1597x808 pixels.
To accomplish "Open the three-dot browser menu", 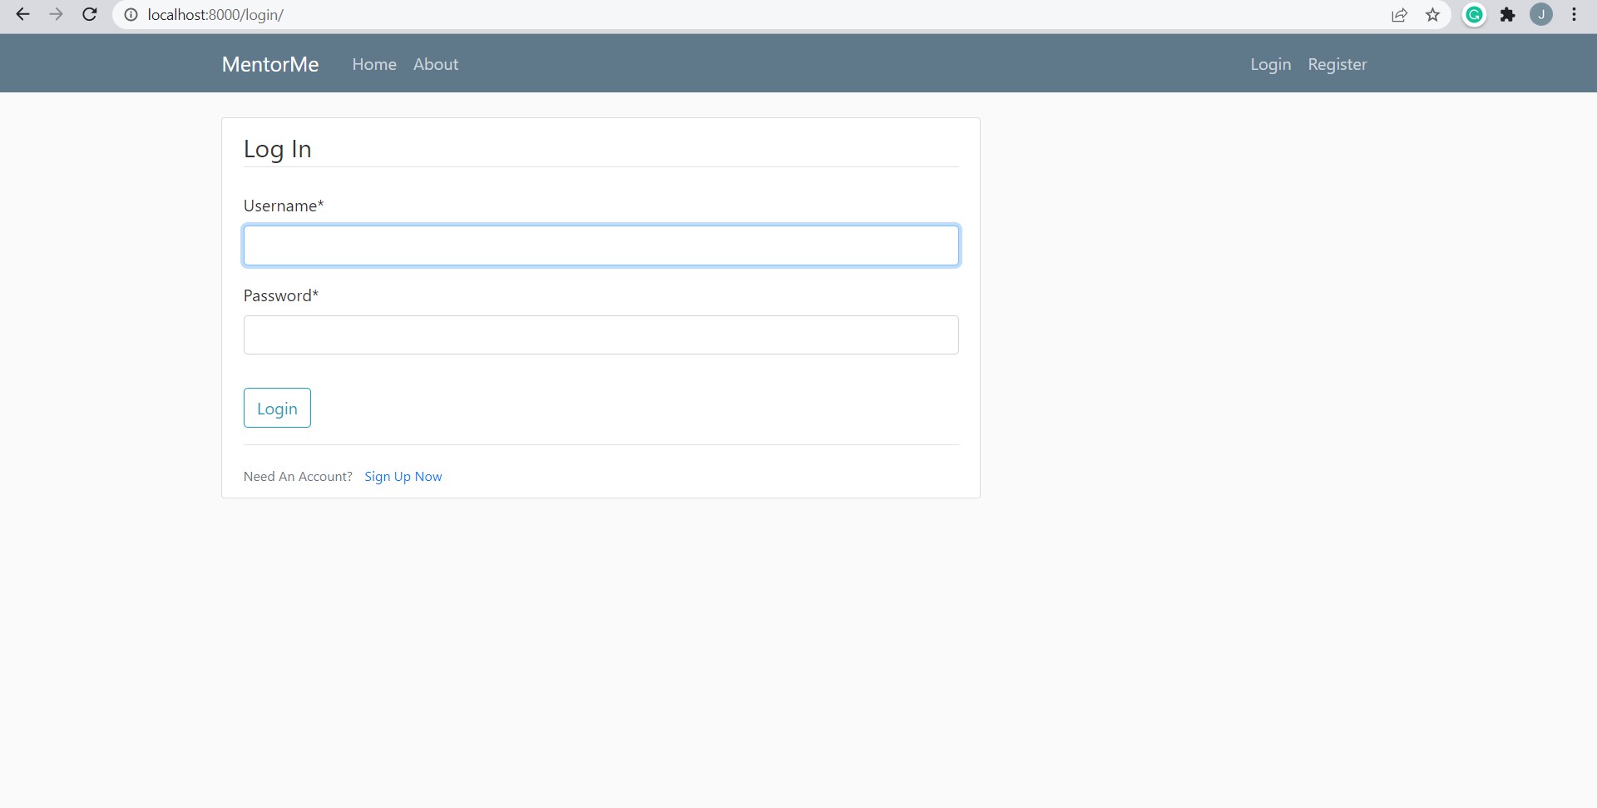I will (1574, 14).
